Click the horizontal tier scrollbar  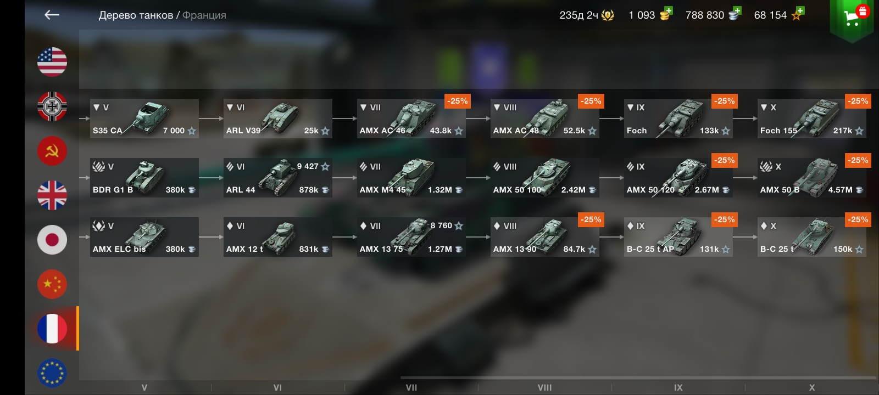point(638,377)
